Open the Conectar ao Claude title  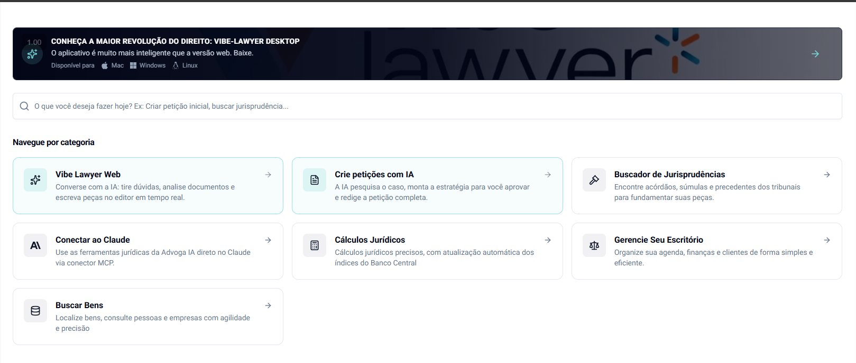coord(93,240)
